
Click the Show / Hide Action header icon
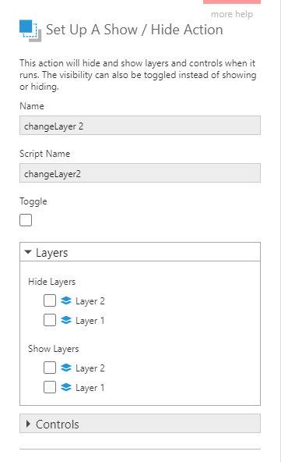[x=30, y=30]
